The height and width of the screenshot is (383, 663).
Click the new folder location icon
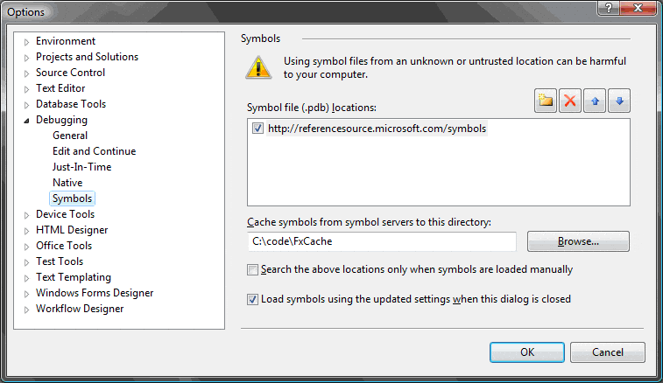547,101
